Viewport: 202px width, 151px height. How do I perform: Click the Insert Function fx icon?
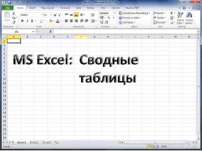click(50, 31)
